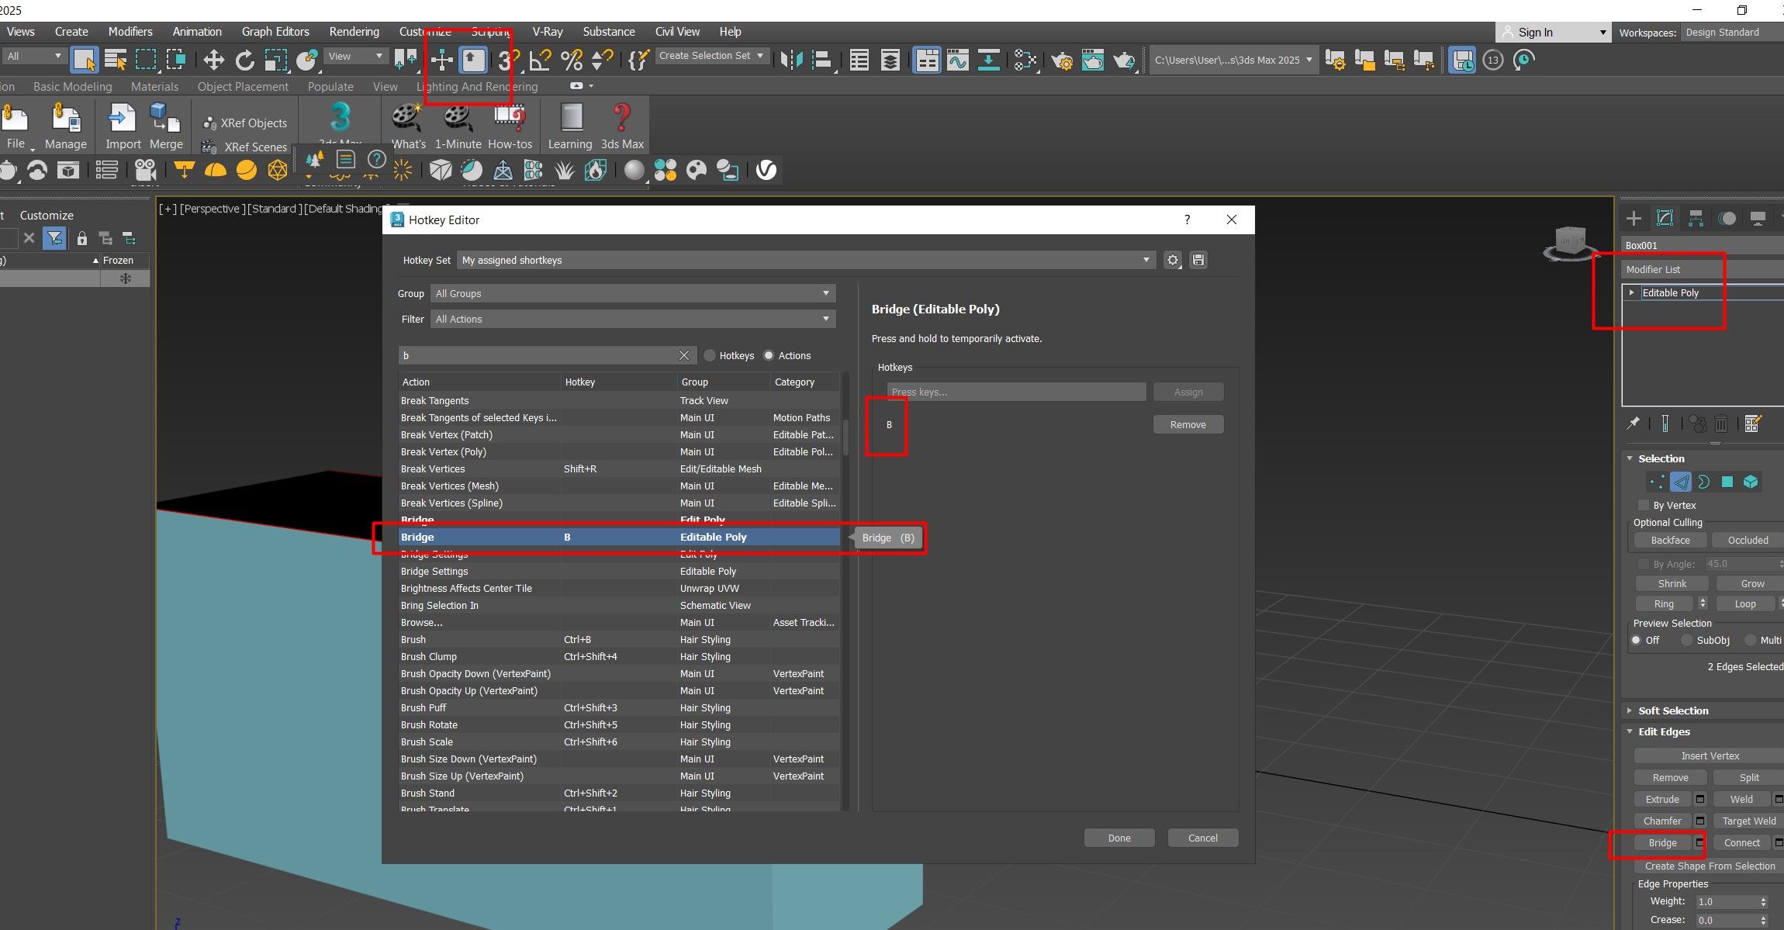Select Preview Selection SubObj radio
1784x930 pixels.
point(1687,640)
